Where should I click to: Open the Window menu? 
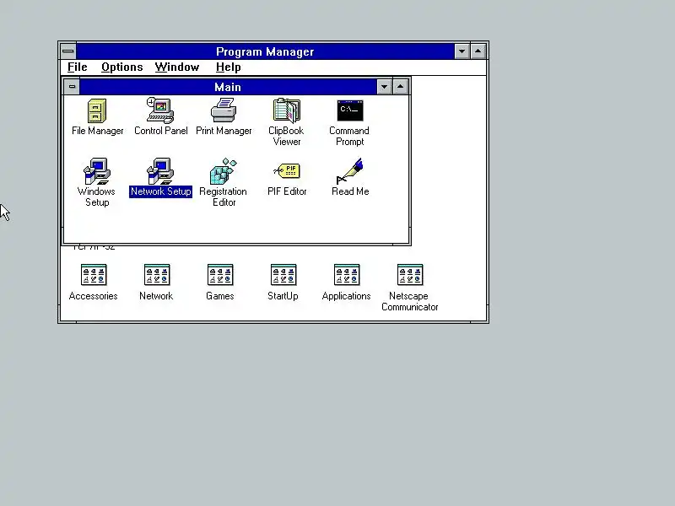pyautogui.click(x=177, y=67)
